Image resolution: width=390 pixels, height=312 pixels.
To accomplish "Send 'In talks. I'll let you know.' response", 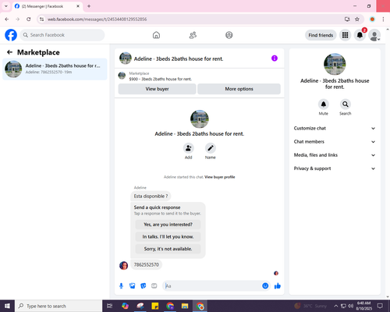I will (168, 236).
